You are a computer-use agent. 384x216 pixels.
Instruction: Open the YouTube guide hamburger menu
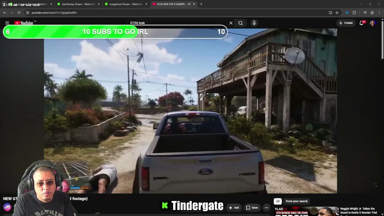pos(7,23)
